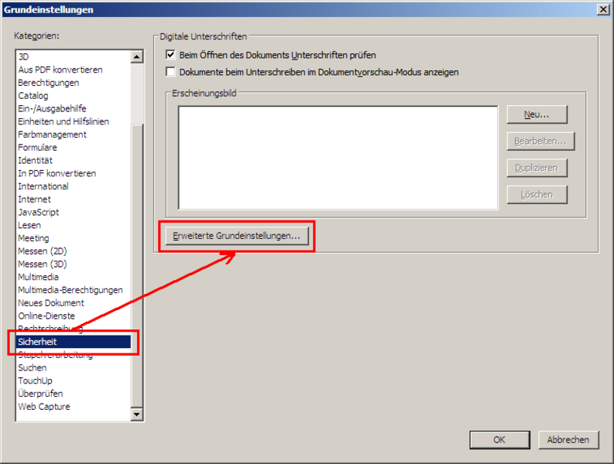Select Multimedia-Berechtigungen in the category list
Screen dimensions: 614x464
[x=70, y=290]
